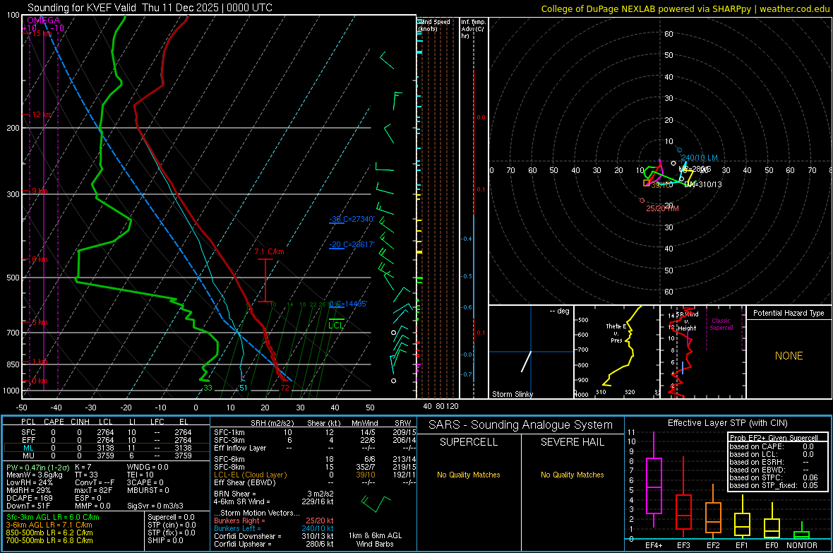Viewport: 833px width, 553px height.
Task: Click the 'SHIP = 0.0' index
Action: 165,540
